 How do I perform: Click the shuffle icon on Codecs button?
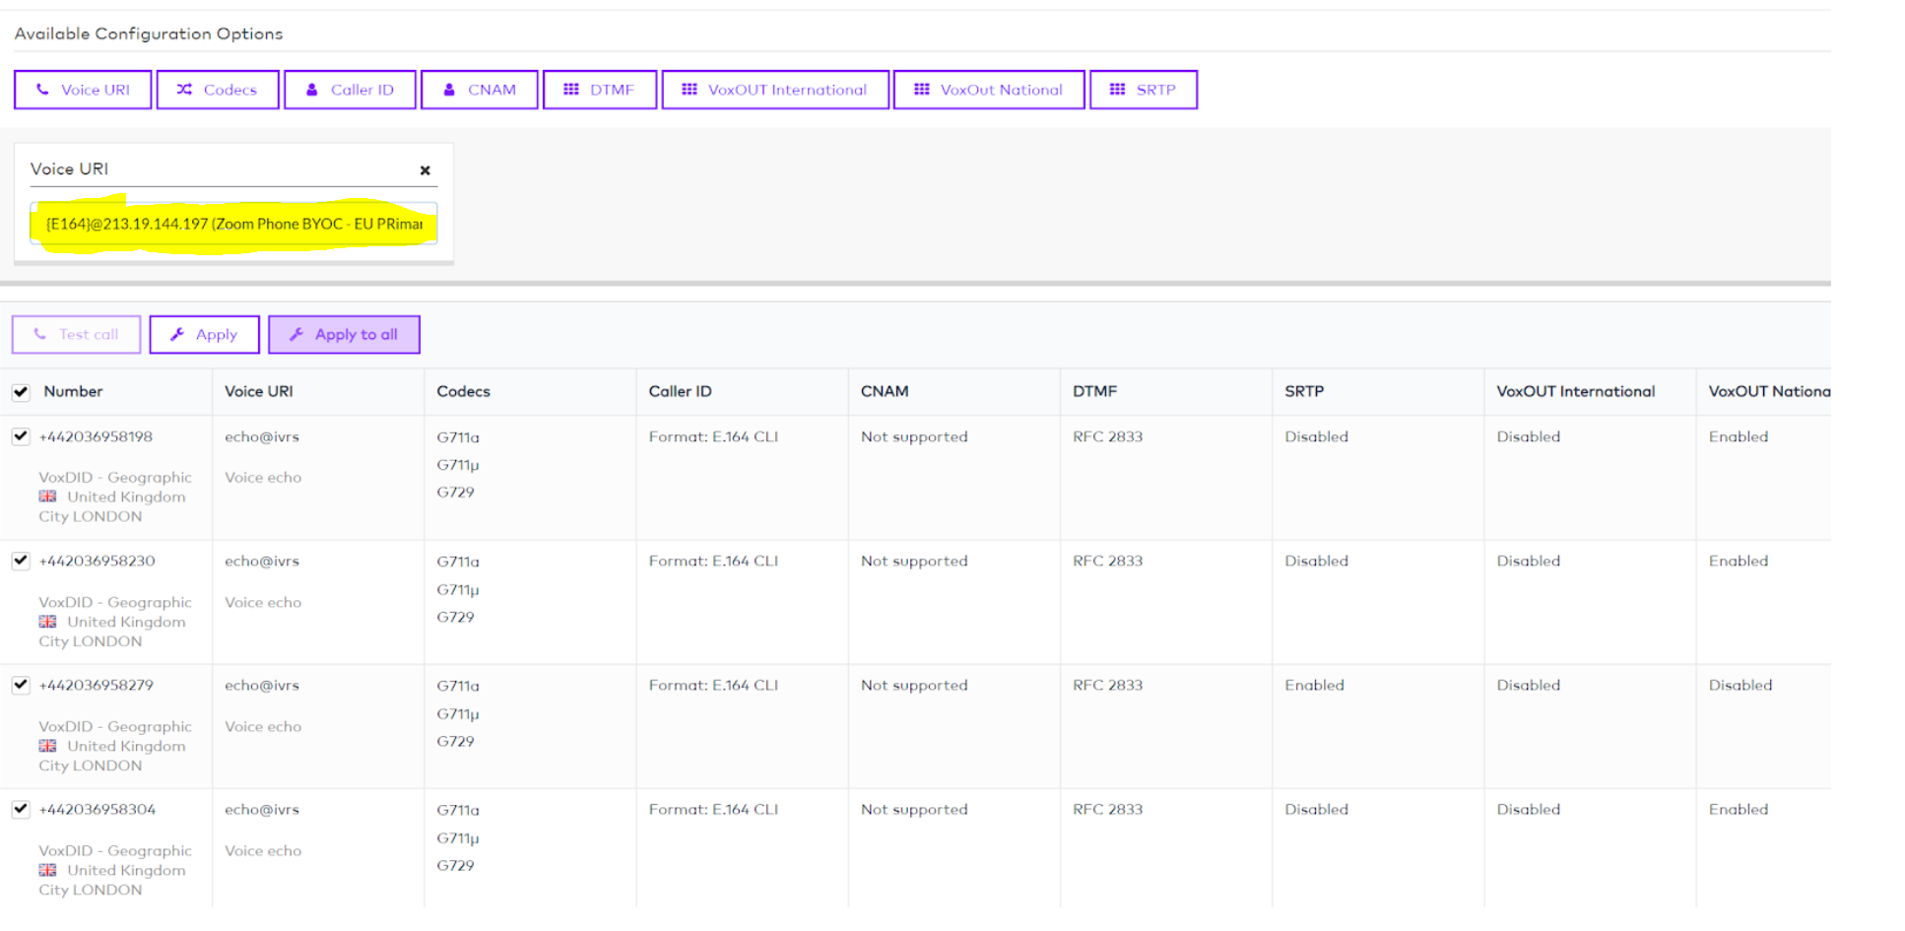pyautogui.click(x=184, y=90)
